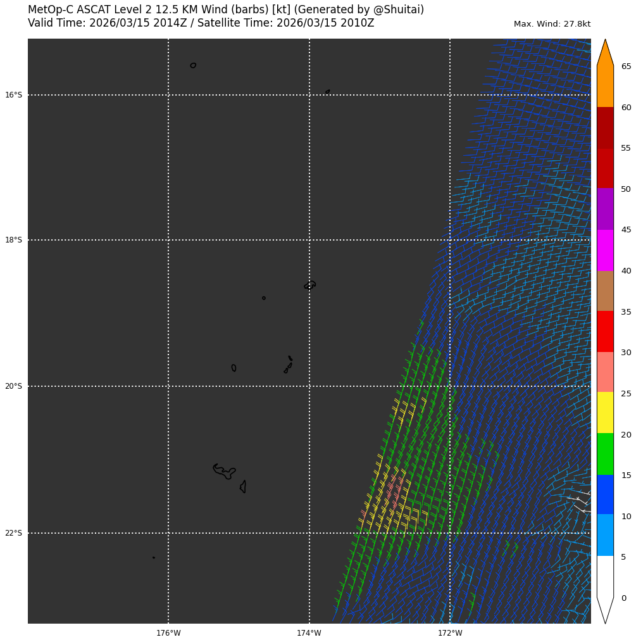
Task: Click the small island outline north of 16°S
Action: point(193,65)
